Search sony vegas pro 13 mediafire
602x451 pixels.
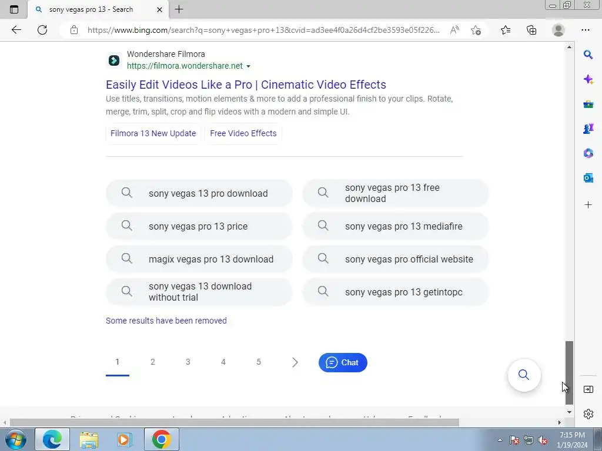click(x=396, y=226)
